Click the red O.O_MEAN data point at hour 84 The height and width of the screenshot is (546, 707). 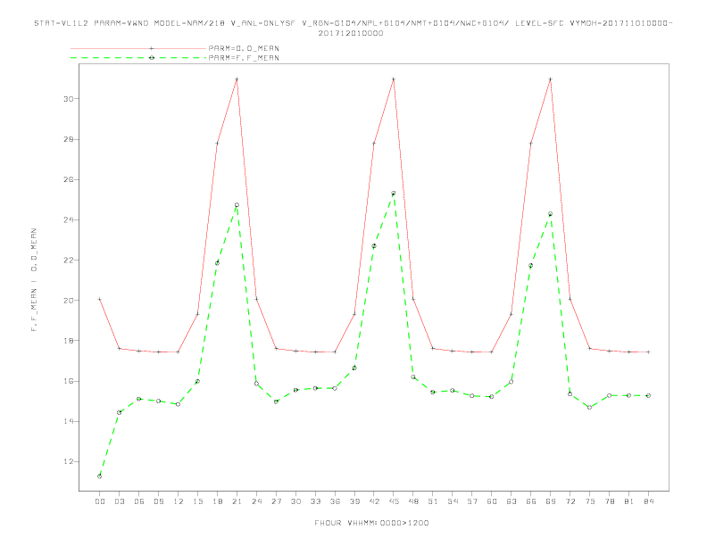pos(648,352)
